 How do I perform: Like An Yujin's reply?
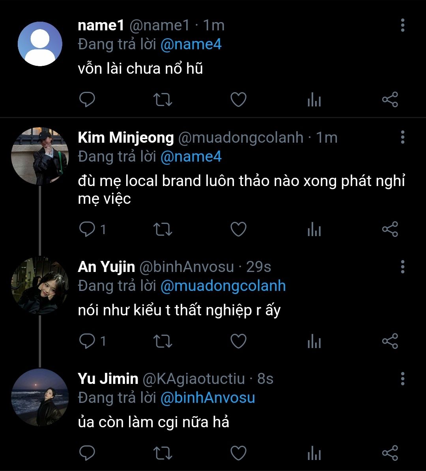click(238, 341)
